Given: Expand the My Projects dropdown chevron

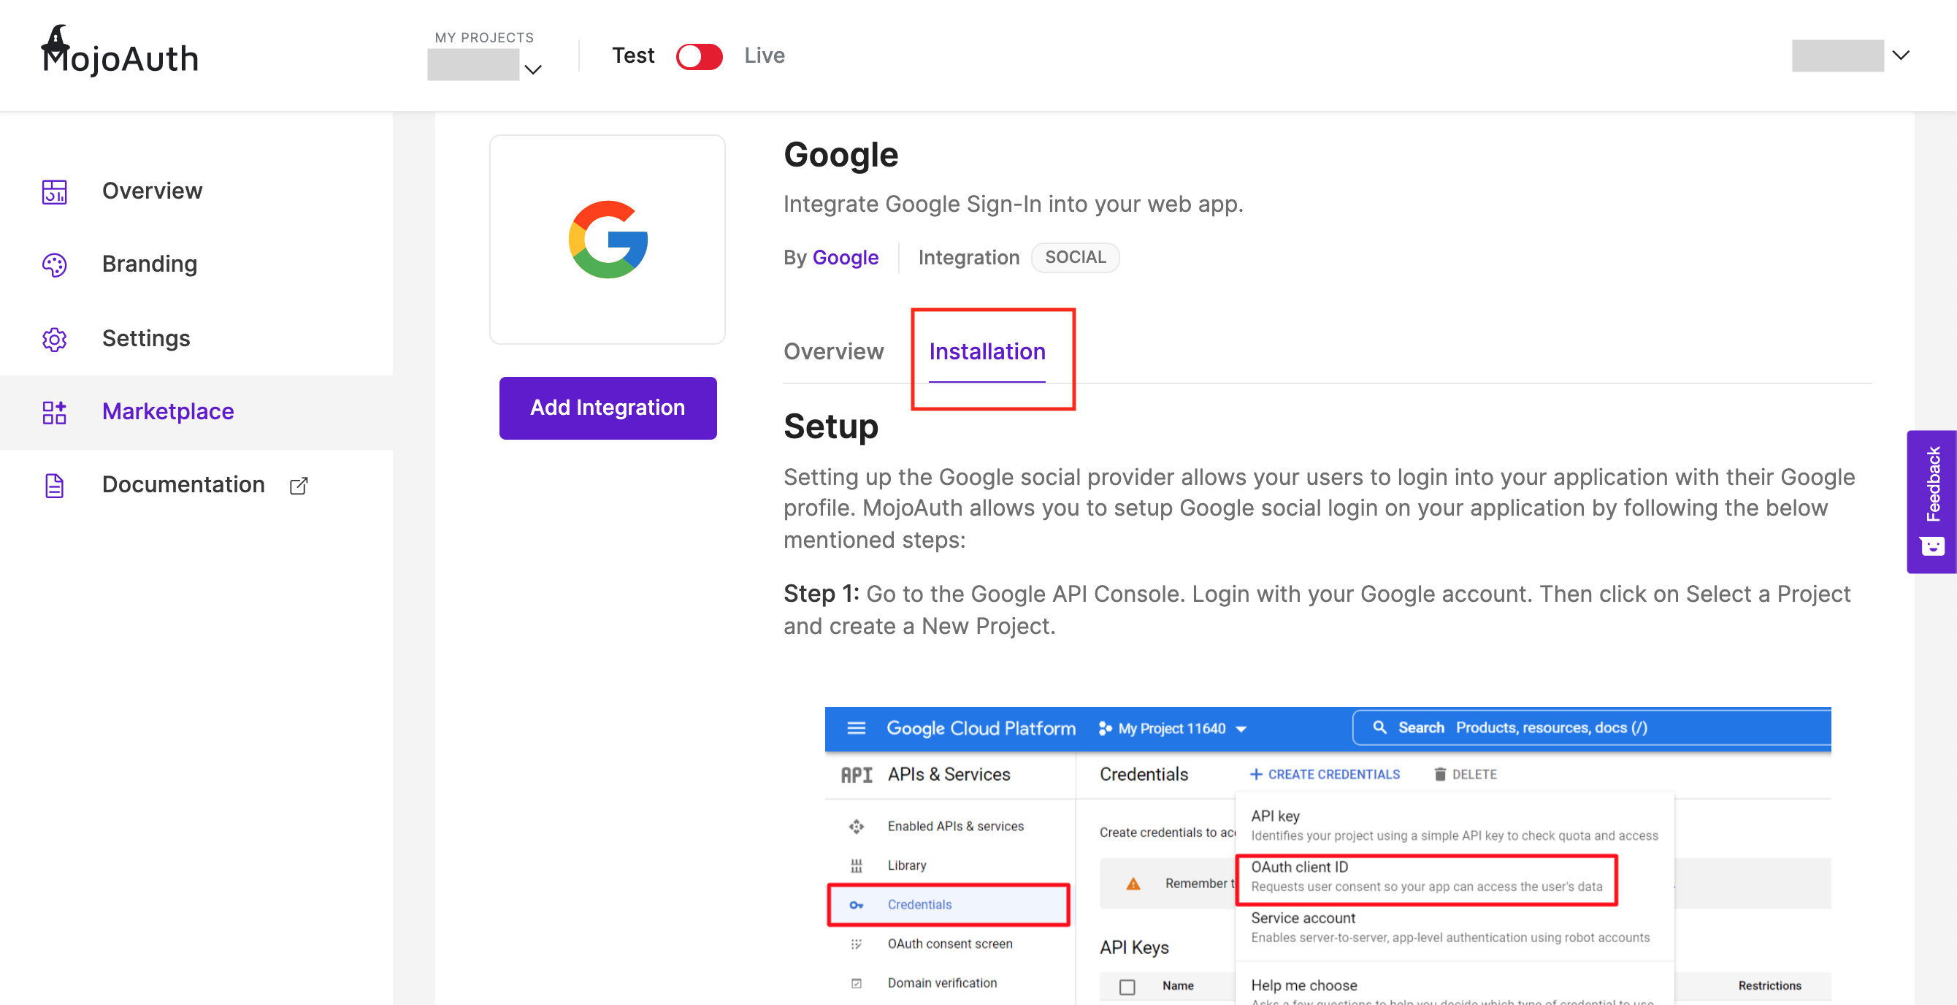Looking at the screenshot, I should 533,70.
